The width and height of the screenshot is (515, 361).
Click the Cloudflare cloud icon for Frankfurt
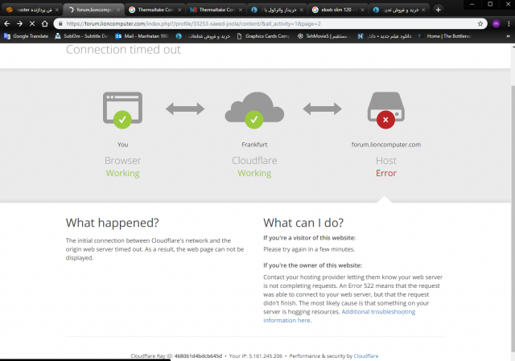point(254,110)
